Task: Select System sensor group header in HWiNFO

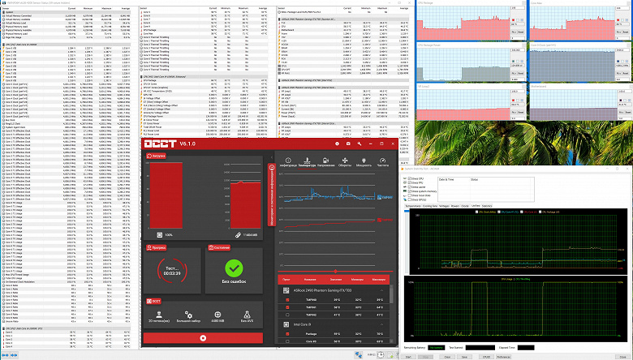Action: click(67, 12)
